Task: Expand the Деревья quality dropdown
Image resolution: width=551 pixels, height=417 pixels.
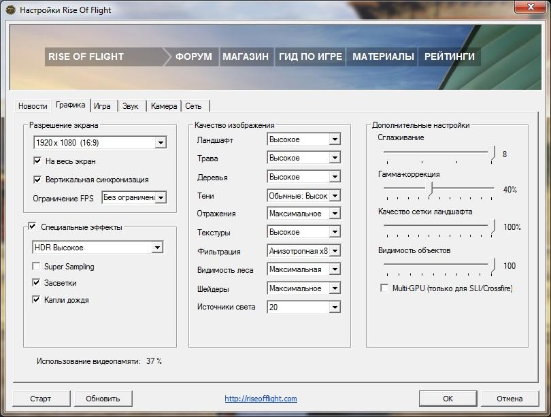Action: tap(303, 177)
